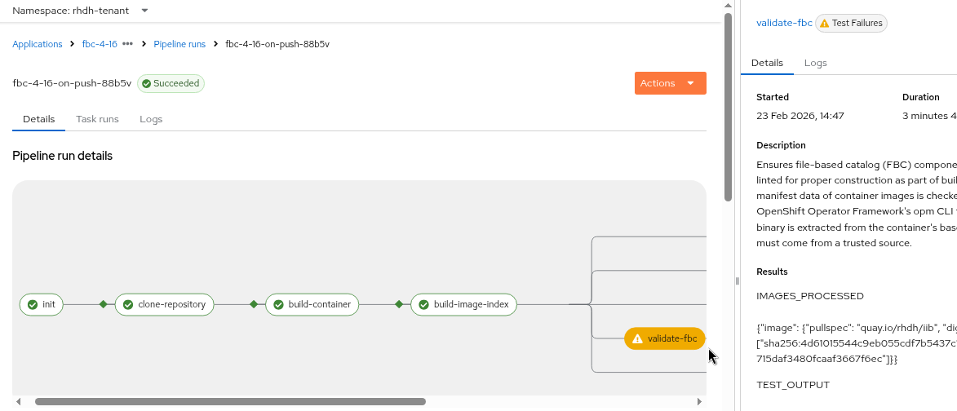Go to Applications breadcrumb link

(x=38, y=44)
